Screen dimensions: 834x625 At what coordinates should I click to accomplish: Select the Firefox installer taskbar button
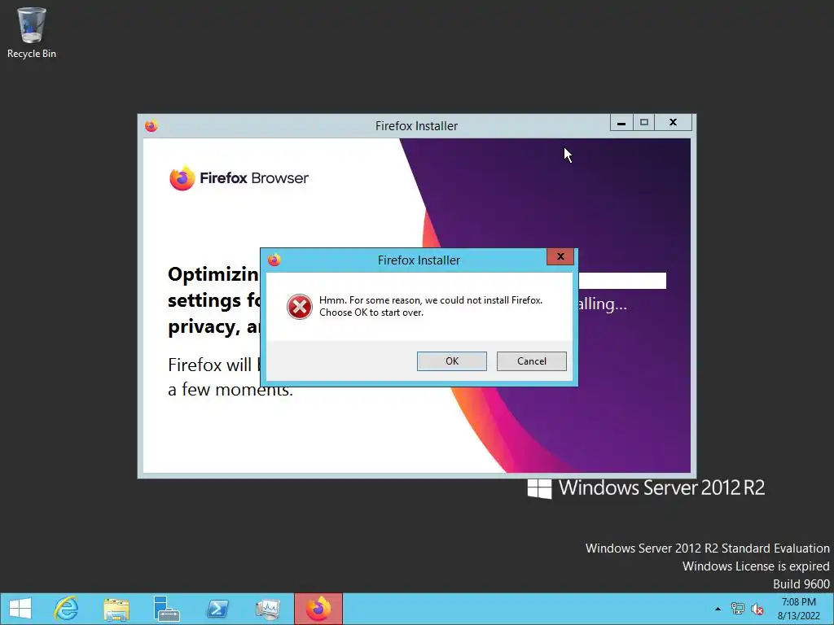[318, 609]
